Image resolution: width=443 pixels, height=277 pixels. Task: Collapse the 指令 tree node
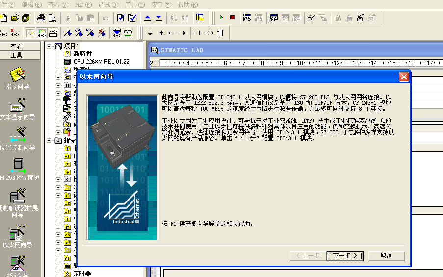point(49,140)
